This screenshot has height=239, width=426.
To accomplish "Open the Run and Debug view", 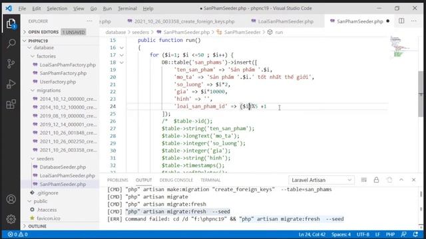I will point(11,84).
